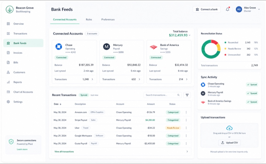The image size is (266, 164).
Task: Click the Beacon Grove leaf logo
Action: (10, 10)
